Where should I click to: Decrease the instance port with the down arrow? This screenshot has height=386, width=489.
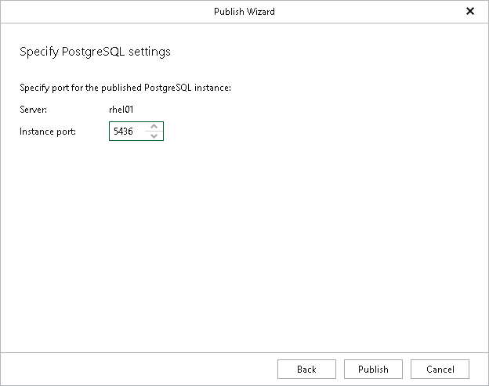pyautogui.click(x=154, y=136)
